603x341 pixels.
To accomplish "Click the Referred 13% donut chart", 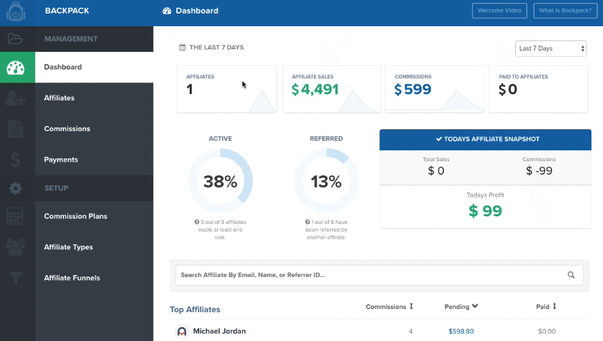I will 327,181.
